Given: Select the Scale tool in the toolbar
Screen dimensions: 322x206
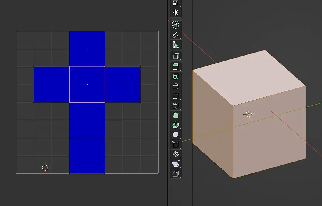Looking at the screenshot, I should [x=176, y=3].
